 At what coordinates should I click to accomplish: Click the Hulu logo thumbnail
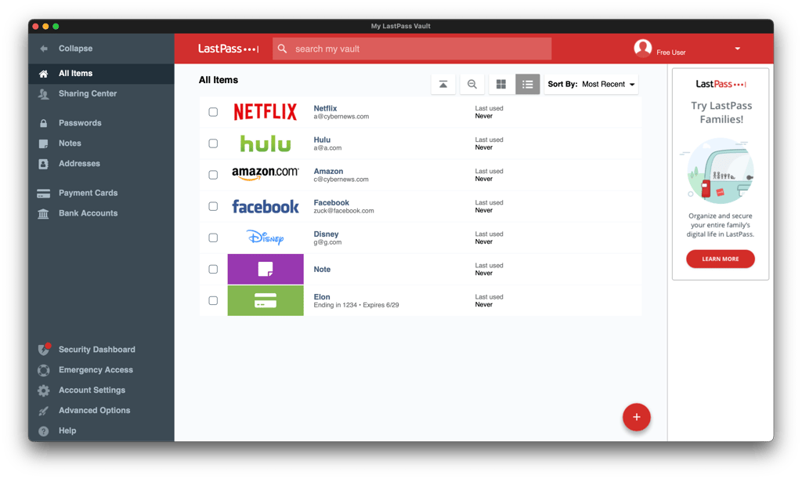266,143
